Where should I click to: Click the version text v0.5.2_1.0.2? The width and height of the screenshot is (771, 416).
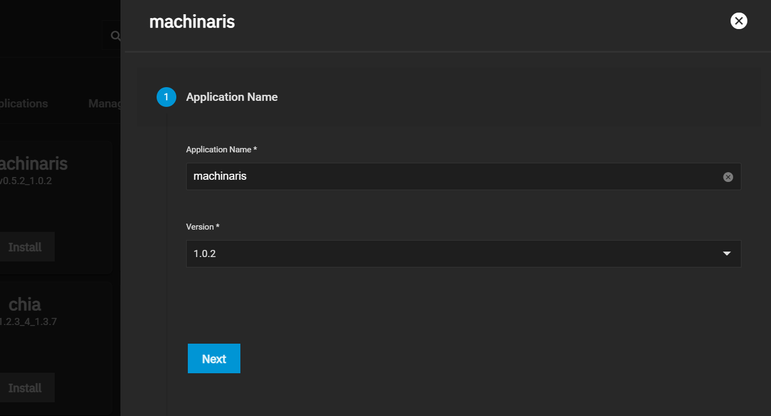[26, 181]
